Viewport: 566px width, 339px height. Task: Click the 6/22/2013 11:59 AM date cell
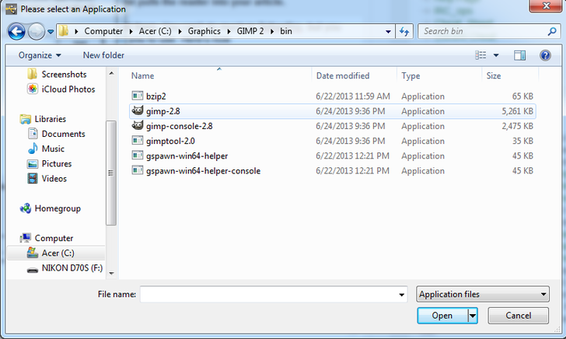[353, 96]
